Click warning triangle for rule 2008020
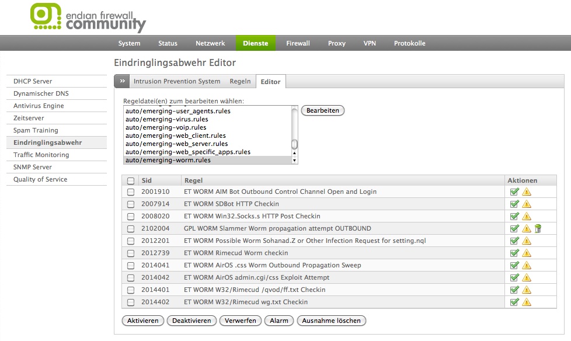Image resolution: width=571 pixels, height=341 pixels. 526,216
